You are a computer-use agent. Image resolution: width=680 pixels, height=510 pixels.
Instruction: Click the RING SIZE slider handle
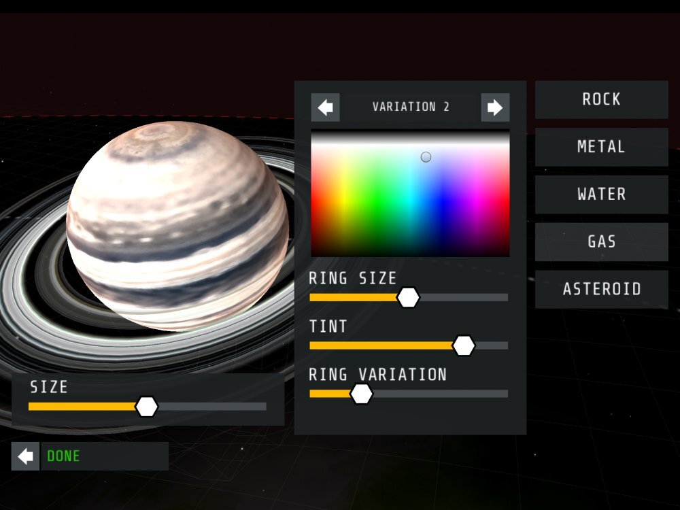click(409, 298)
